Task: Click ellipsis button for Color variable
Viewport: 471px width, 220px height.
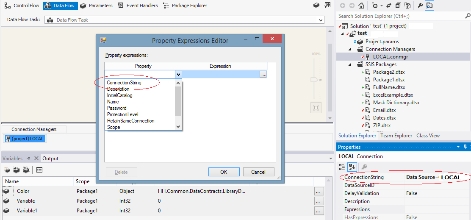Action: click(319, 191)
